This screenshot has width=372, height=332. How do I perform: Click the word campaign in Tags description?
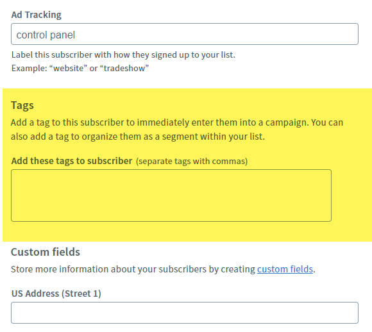[x=286, y=122]
